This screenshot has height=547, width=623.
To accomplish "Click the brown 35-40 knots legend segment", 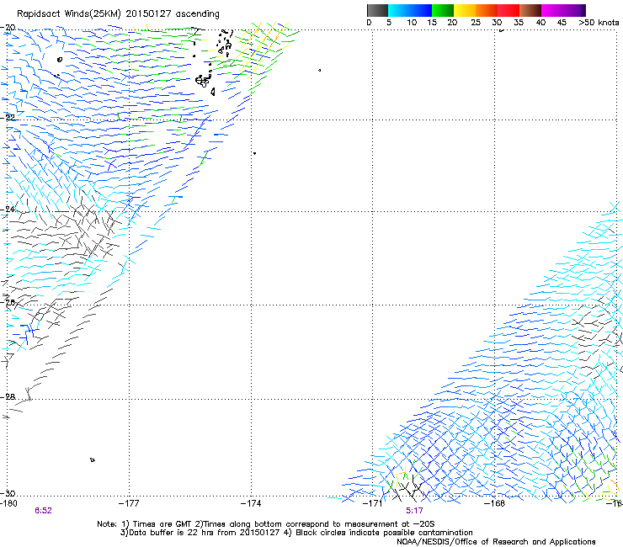I will [530, 10].
